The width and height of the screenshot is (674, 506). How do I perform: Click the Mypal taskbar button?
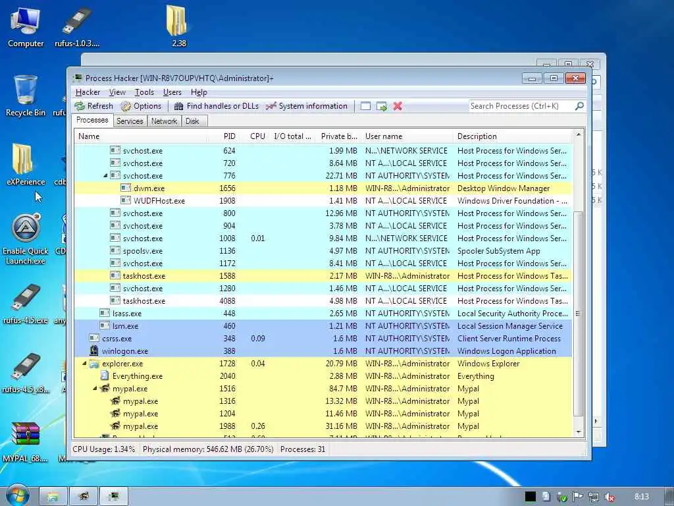[x=84, y=497]
